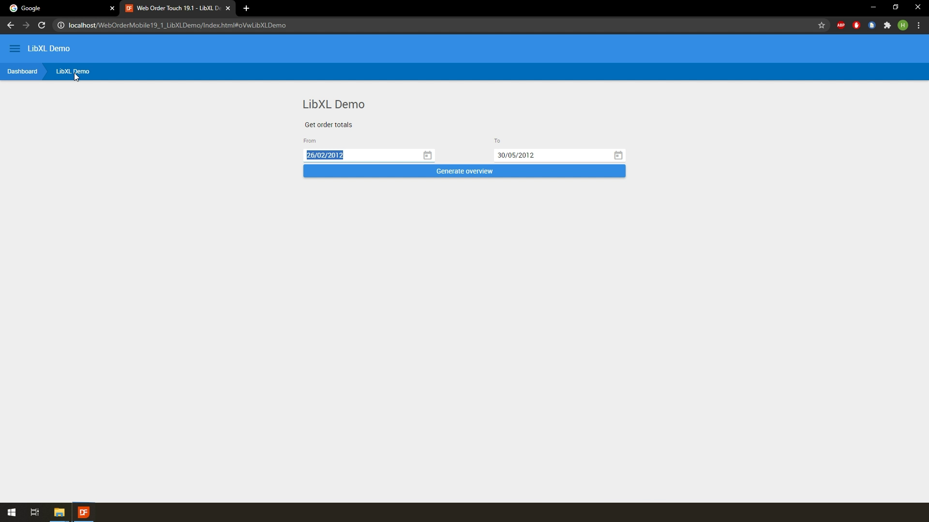929x522 pixels.
Task: Open the AdBlock Plus extension
Action: click(x=840, y=25)
